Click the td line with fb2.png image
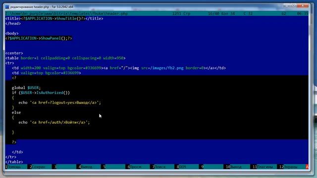Viewport: 317px width, 178px height. [x=119, y=68]
